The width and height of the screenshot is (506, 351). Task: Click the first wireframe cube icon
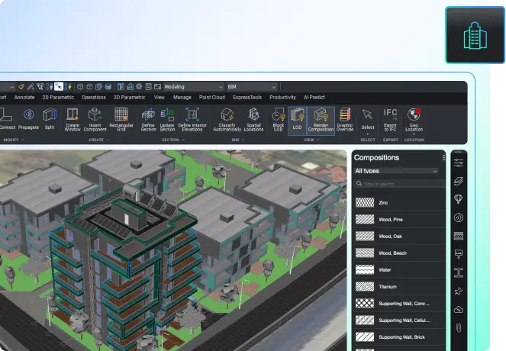[80, 86]
